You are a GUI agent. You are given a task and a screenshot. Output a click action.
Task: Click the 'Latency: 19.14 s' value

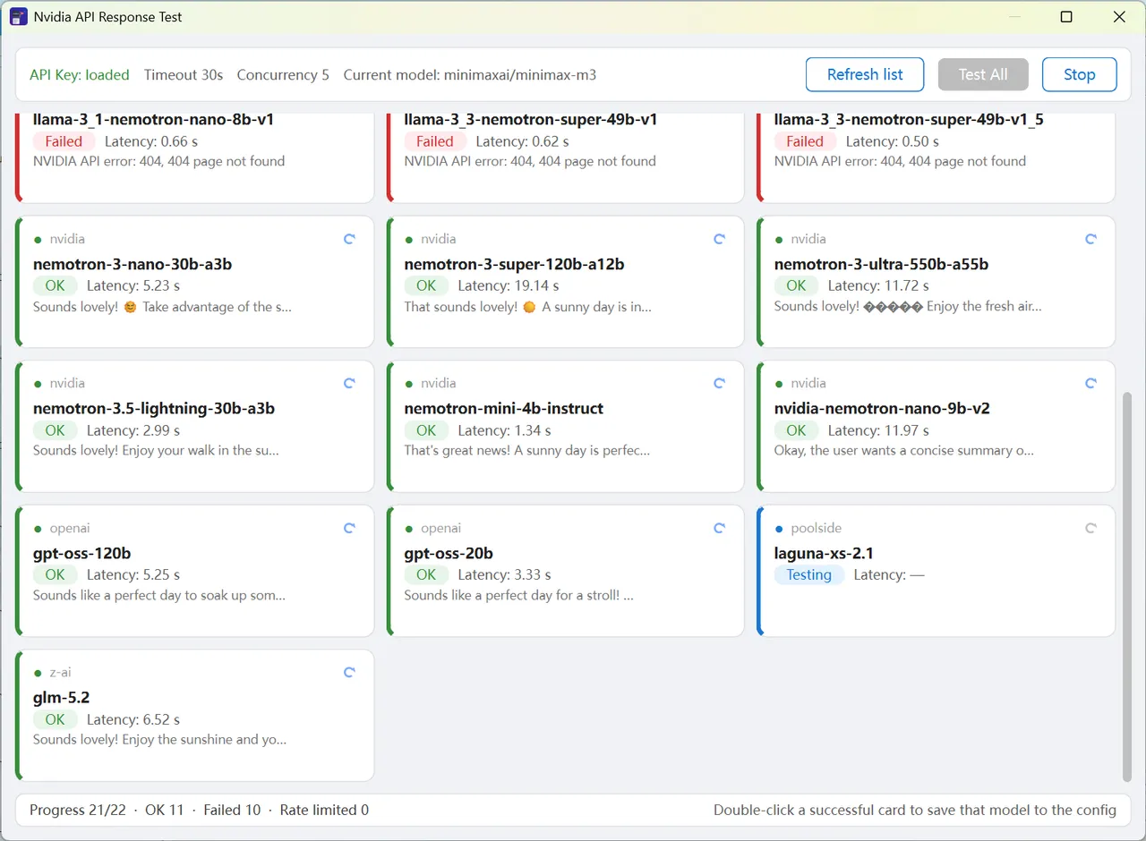click(x=509, y=285)
